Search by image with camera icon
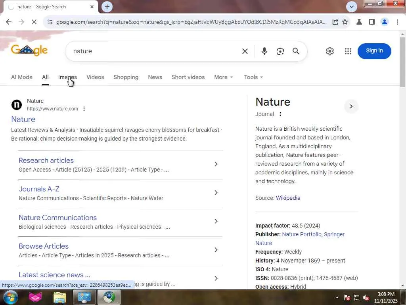The image size is (406, 305). [x=280, y=51]
